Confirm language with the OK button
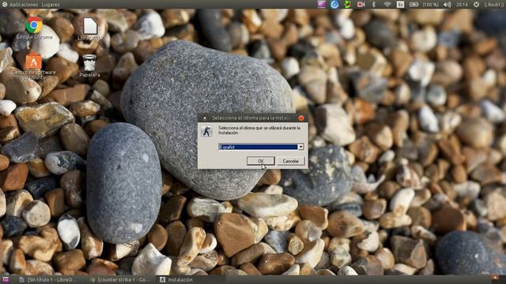 [261, 161]
